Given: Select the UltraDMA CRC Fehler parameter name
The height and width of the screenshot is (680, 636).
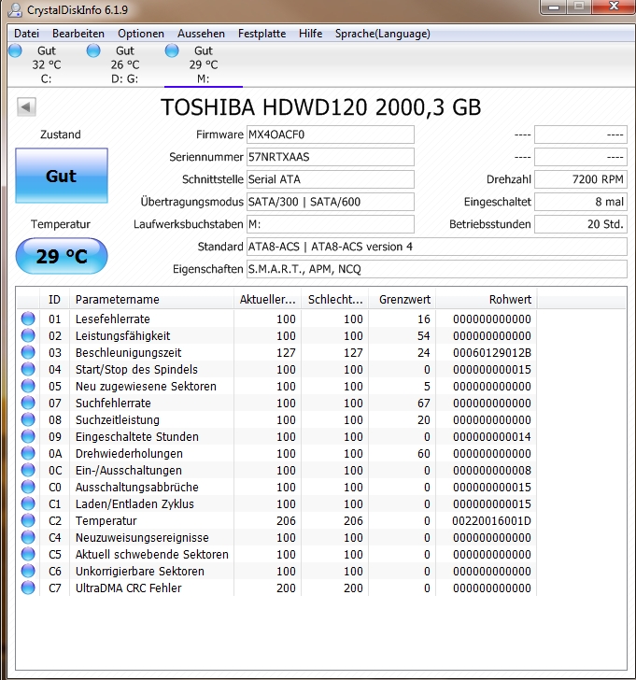Looking at the screenshot, I should click(x=128, y=588).
